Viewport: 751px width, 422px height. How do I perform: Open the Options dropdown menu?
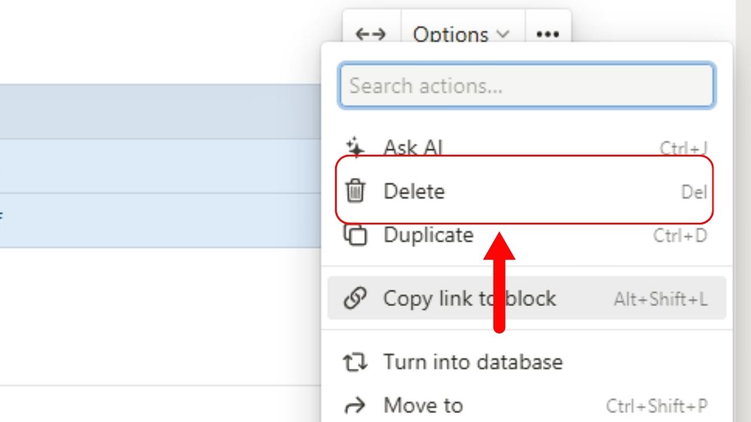coord(451,34)
